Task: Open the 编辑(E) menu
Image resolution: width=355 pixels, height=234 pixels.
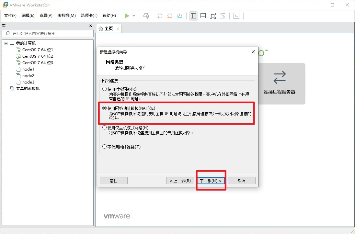Action: click(28, 16)
